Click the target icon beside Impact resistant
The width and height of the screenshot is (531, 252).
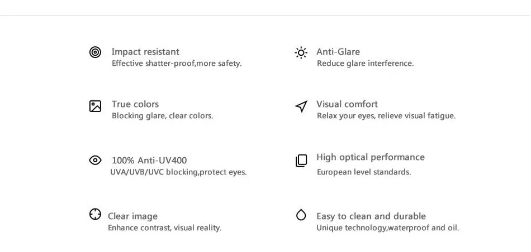tap(95, 52)
